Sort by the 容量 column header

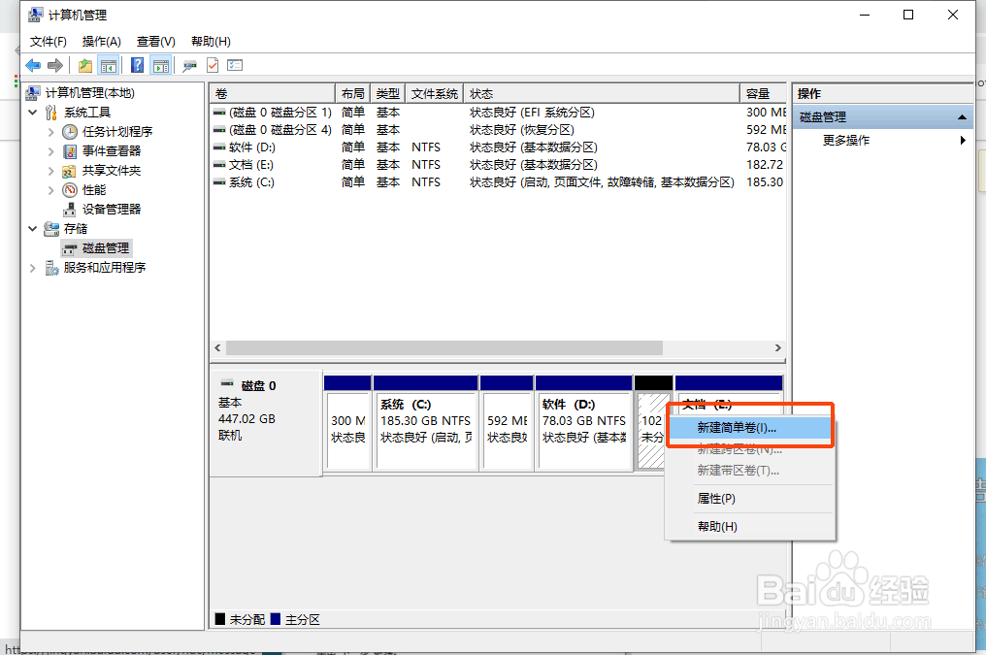764,94
